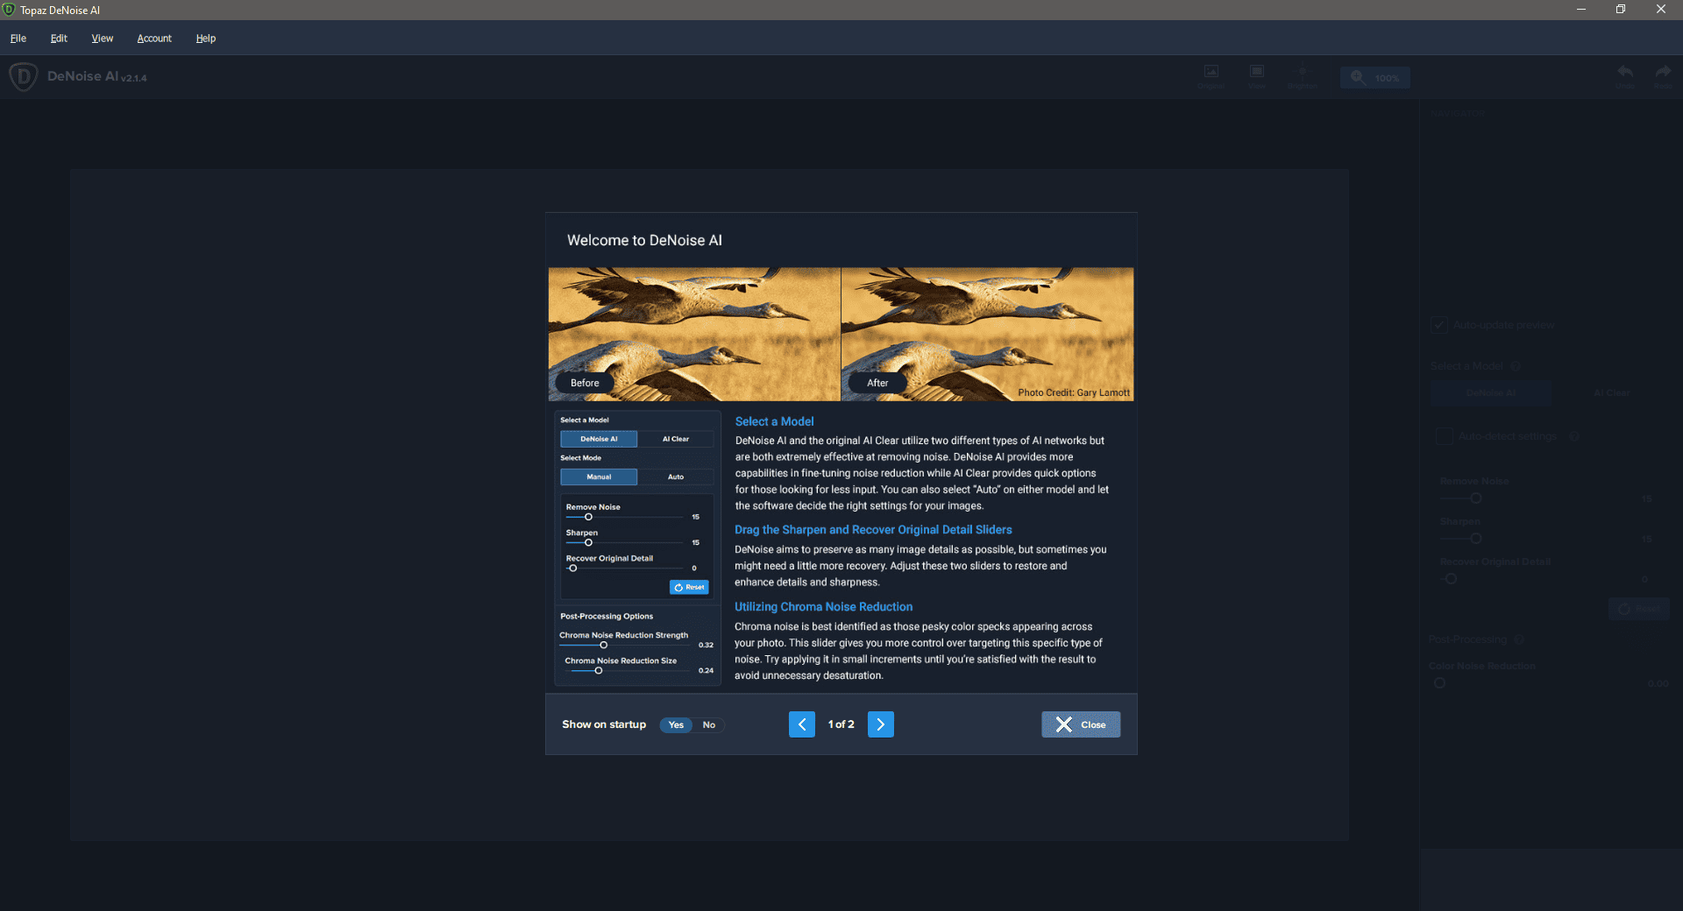This screenshot has width=1683, height=911.
Task: Click the '1 of 2' page indicator
Action: tap(841, 724)
